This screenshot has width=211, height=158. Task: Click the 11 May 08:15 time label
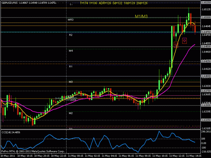(x=143, y=156)
